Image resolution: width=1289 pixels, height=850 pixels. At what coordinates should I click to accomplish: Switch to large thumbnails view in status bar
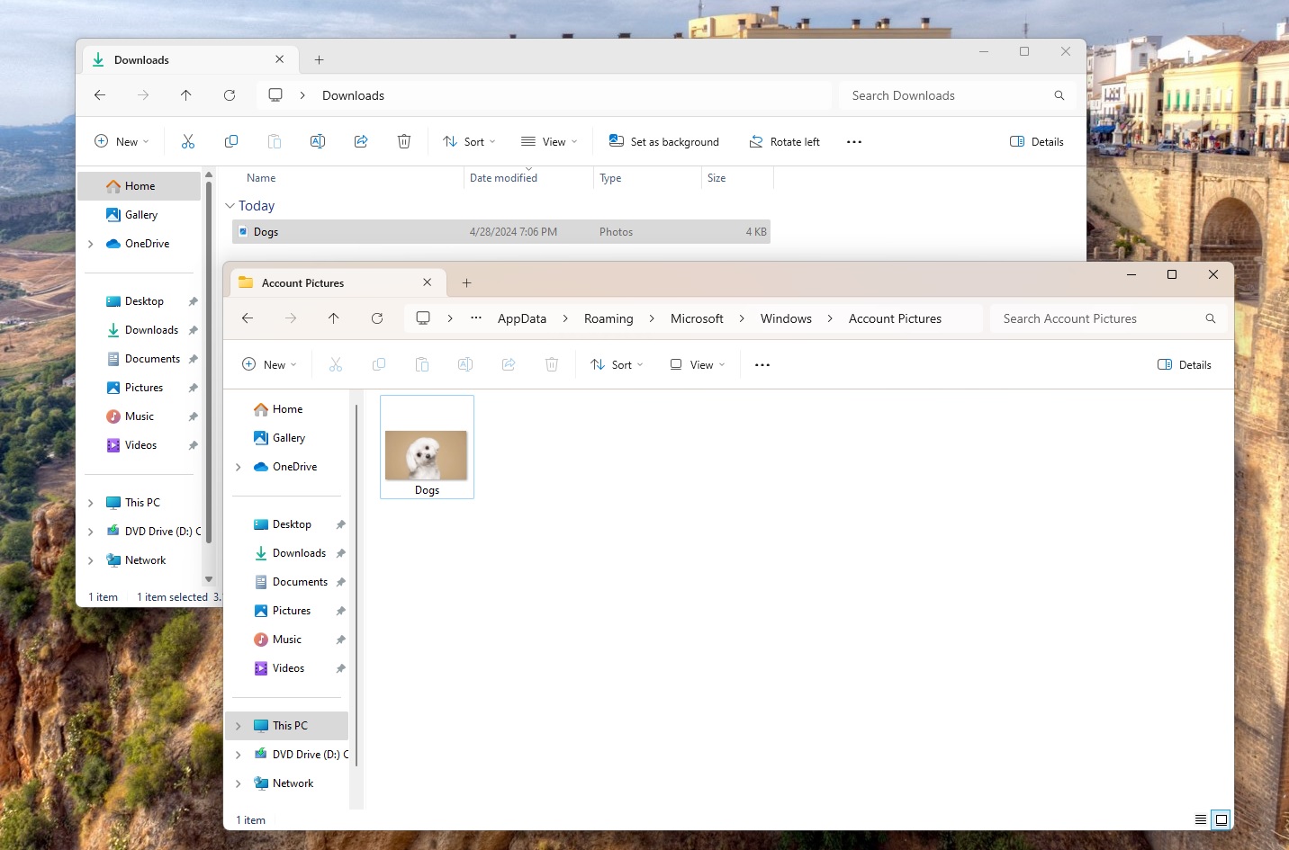pos(1221,819)
